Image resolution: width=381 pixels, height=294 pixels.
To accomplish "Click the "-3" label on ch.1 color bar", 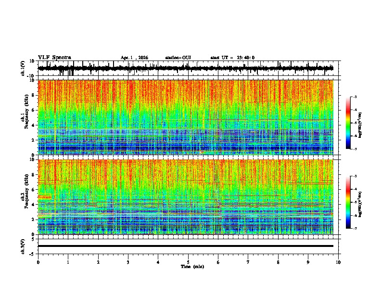I will point(355,97).
